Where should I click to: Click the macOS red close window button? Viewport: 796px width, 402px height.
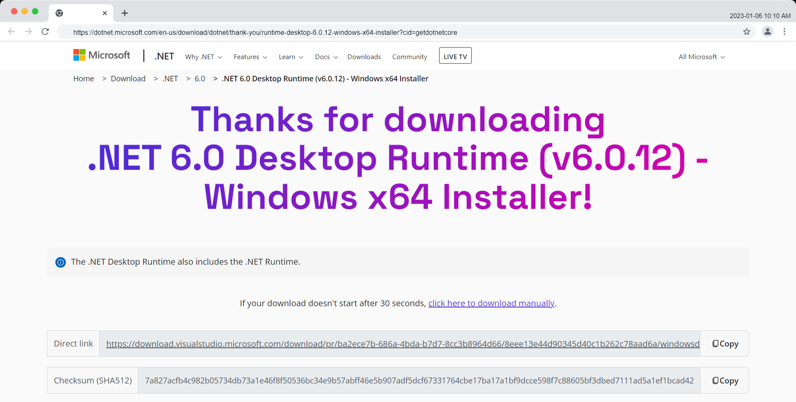click(14, 11)
